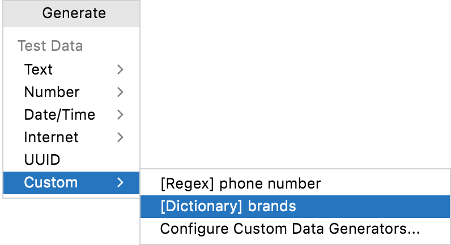Expand the Date/Time submenu arrow
This screenshot has width=451, height=245.
(120, 115)
